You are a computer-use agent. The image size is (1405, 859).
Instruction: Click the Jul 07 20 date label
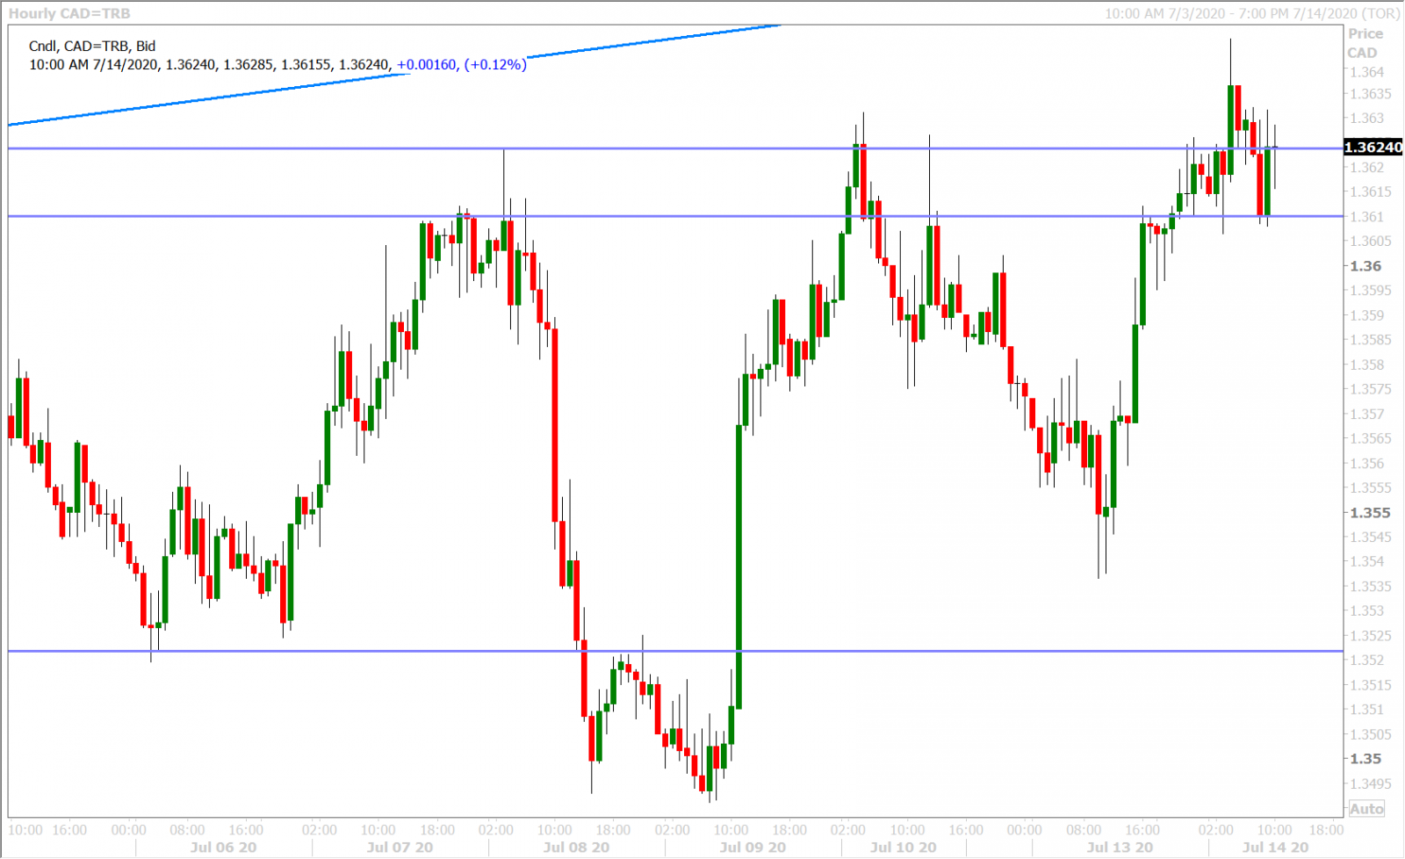(x=400, y=848)
